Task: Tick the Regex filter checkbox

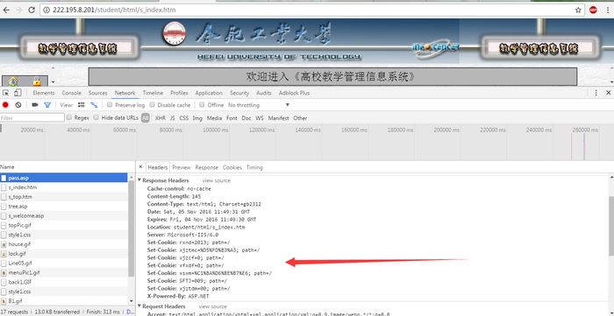Action: click(x=69, y=117)
